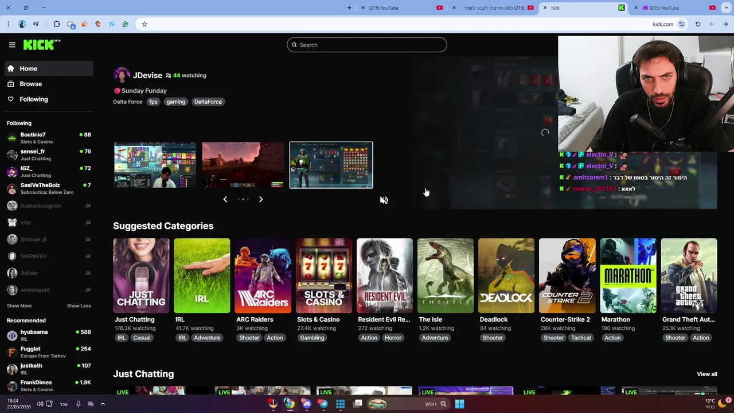Open the Just Chatting category card

tap(141, 276)
